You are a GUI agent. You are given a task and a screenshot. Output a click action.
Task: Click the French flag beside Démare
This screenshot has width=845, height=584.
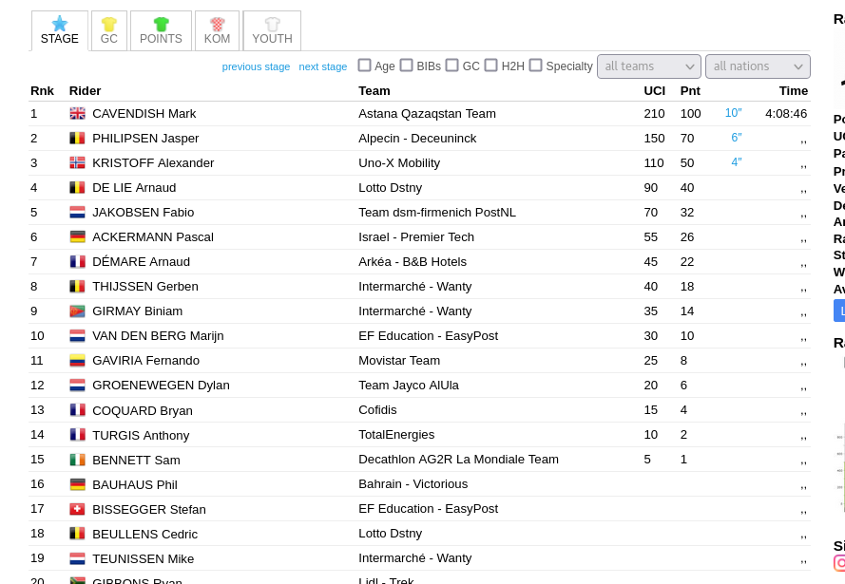tap(78, 262)
